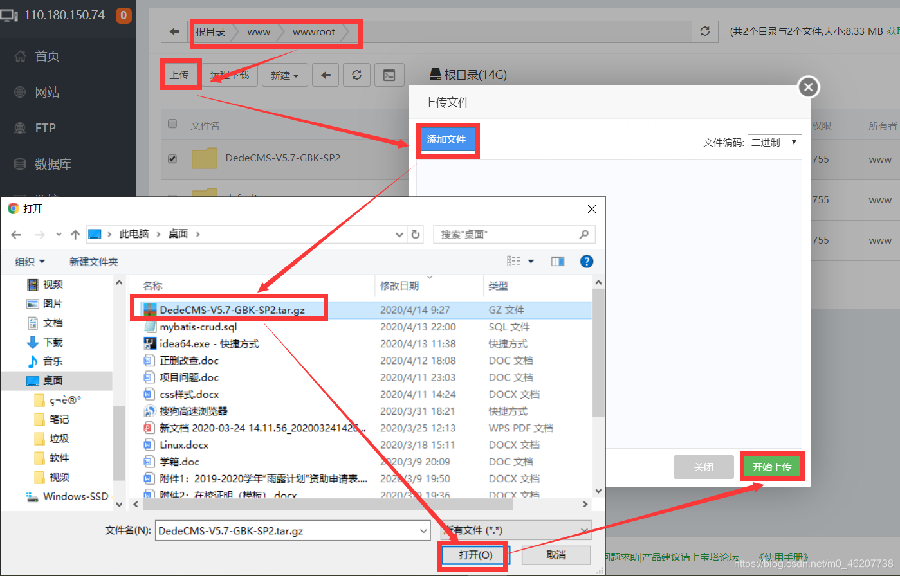
Task: Select the idea64.exe shortcut
Action: coord(209,343)
